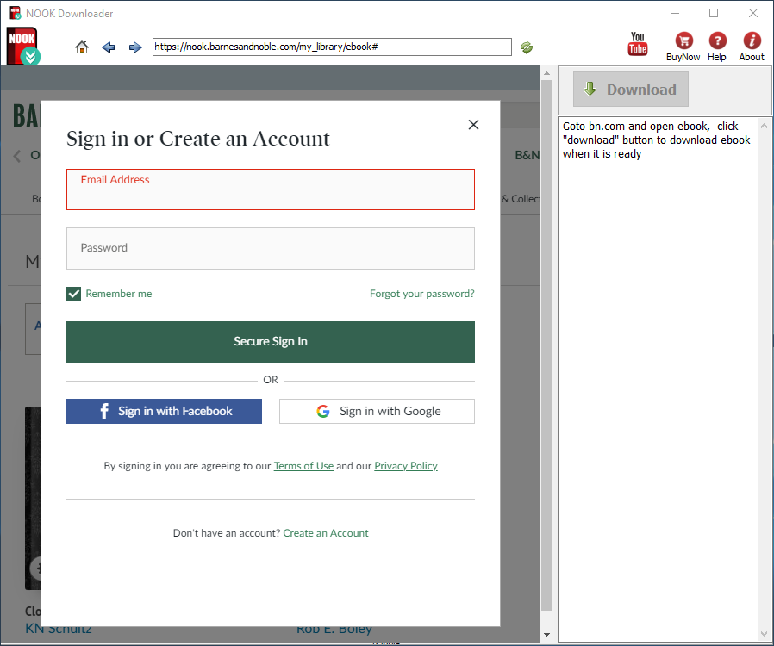The height and width of the screenshot is (646, 774).
Task: Open the Privacy Policy link
Action: click(x=406, y=466)
